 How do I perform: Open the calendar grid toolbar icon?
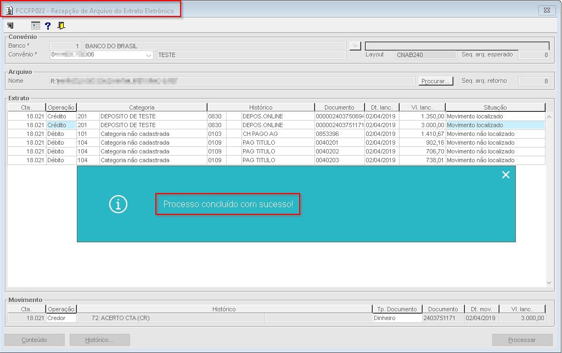coord(36,25)
